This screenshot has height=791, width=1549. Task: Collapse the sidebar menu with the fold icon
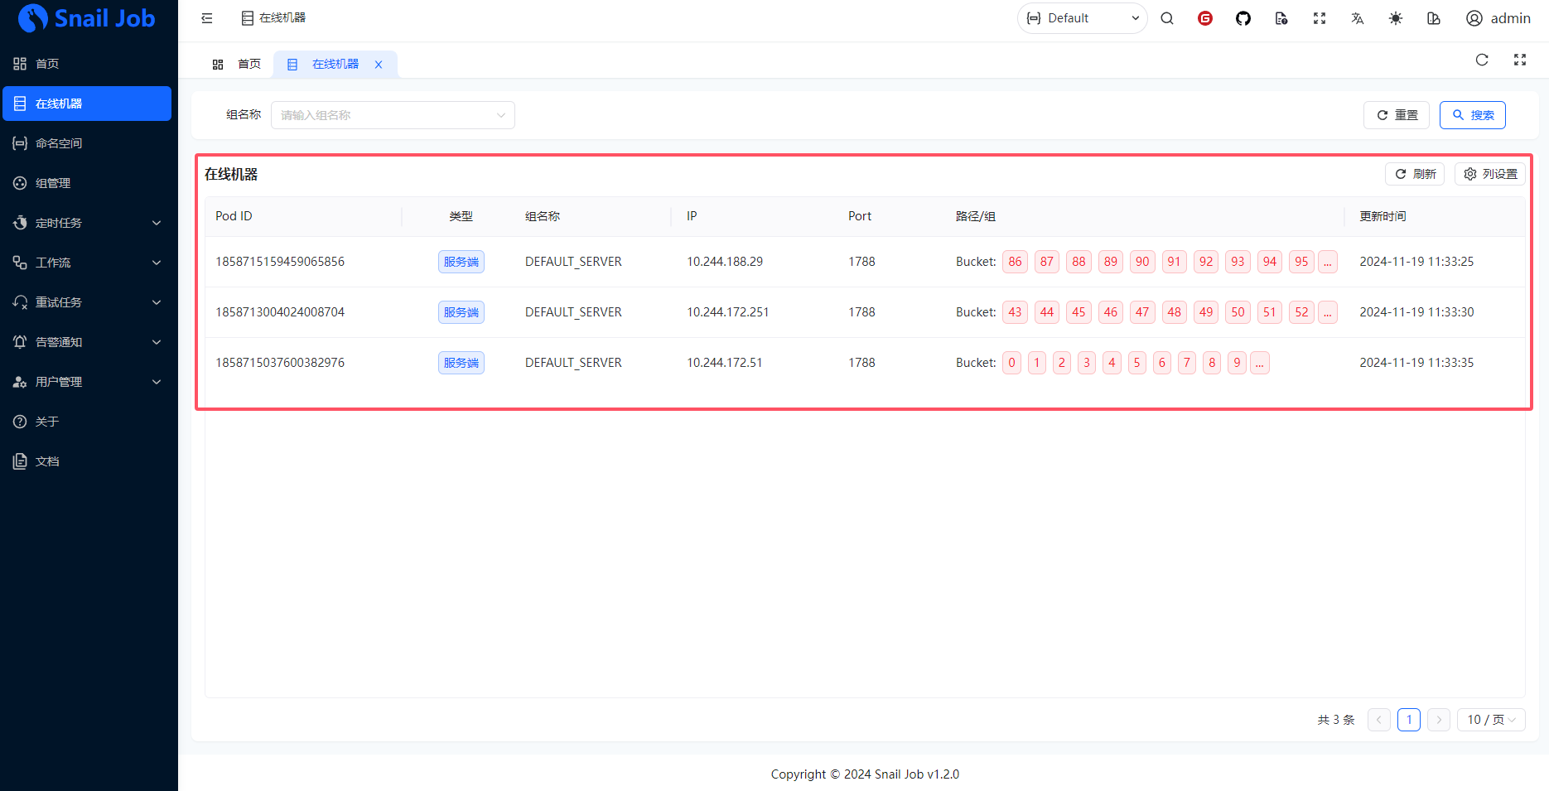[207, 18]
